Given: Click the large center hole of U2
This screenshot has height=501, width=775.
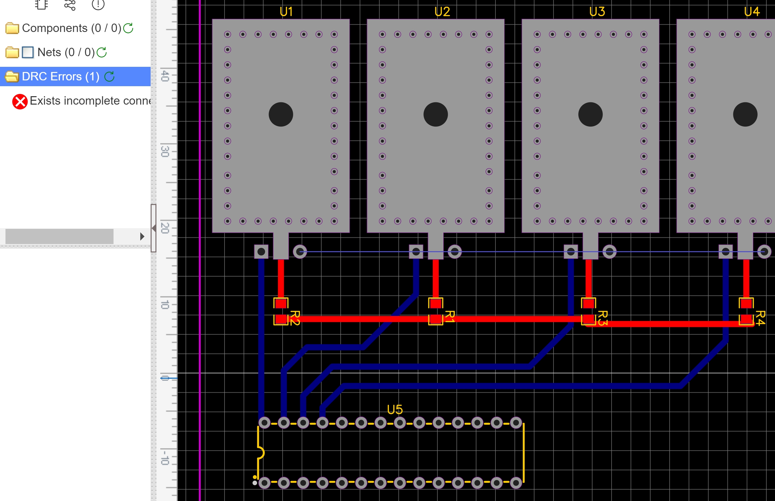Looking at the screenshot, I should (x=436, y=115).
